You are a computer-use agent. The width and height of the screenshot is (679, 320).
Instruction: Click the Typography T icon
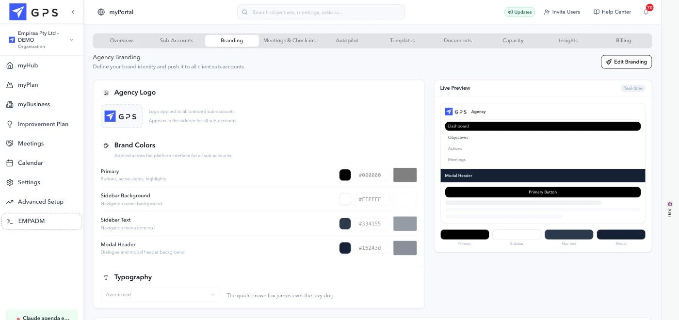point(106,277)
